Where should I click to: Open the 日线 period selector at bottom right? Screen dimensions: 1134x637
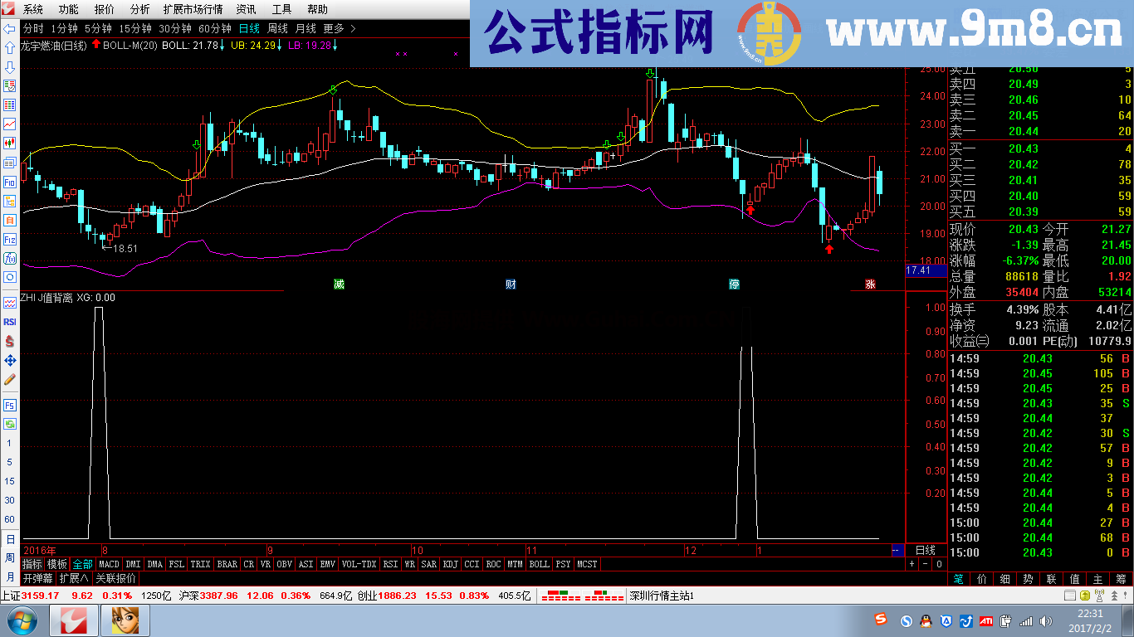pyautogui.click(x=925, y=550)
